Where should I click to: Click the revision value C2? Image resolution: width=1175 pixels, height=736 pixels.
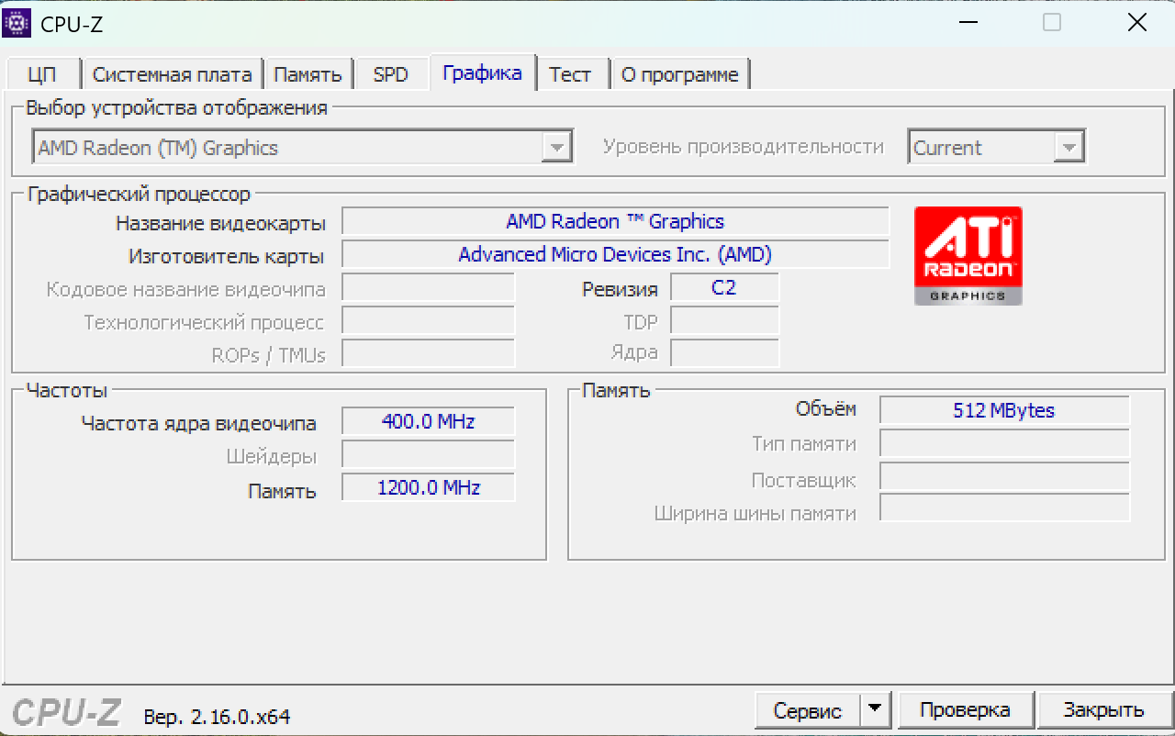(x=724, y=287)
